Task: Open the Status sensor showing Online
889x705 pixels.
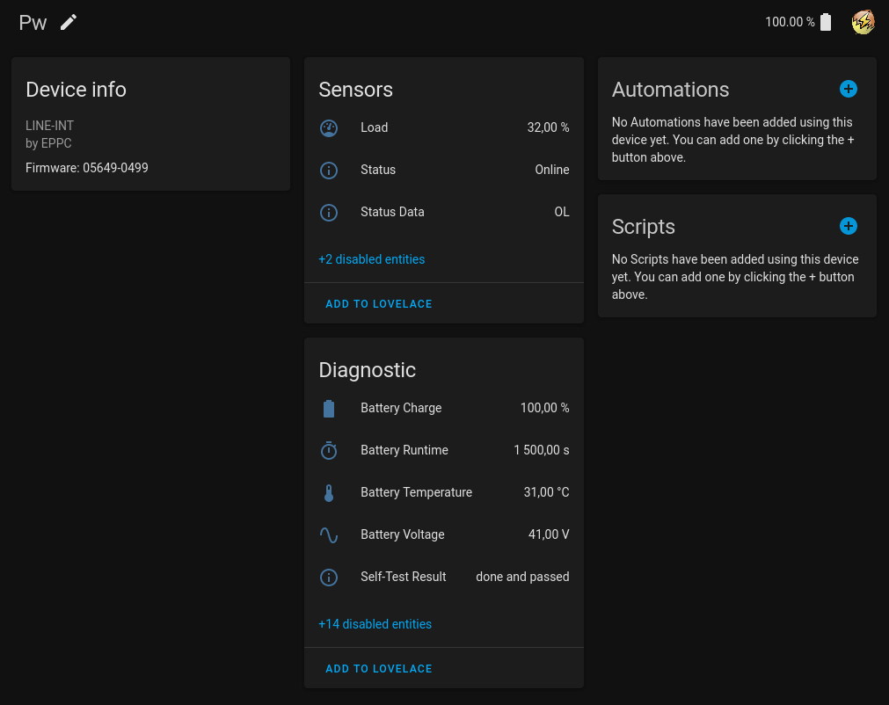Action: point(443,170)
